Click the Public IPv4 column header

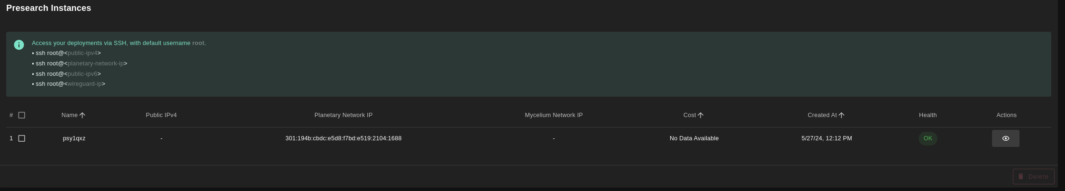click(161, 115)
